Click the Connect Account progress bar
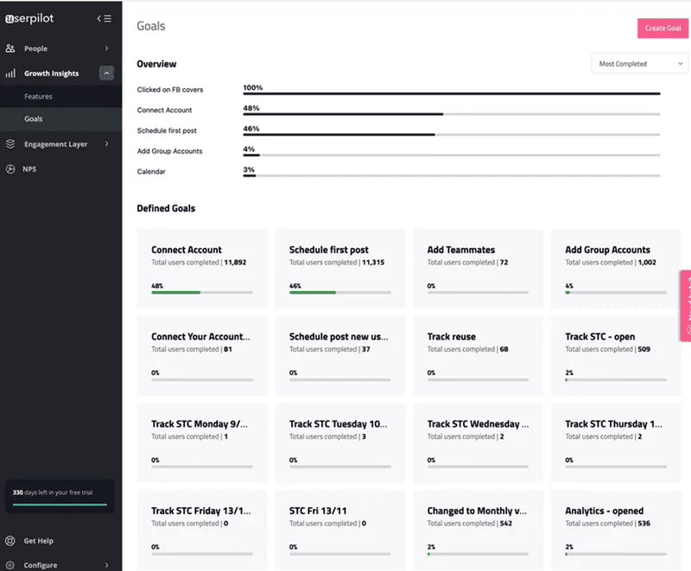Image resolution: width=691 pixels, height=571 pixels. pyautogui.click(x=345, y=114)
